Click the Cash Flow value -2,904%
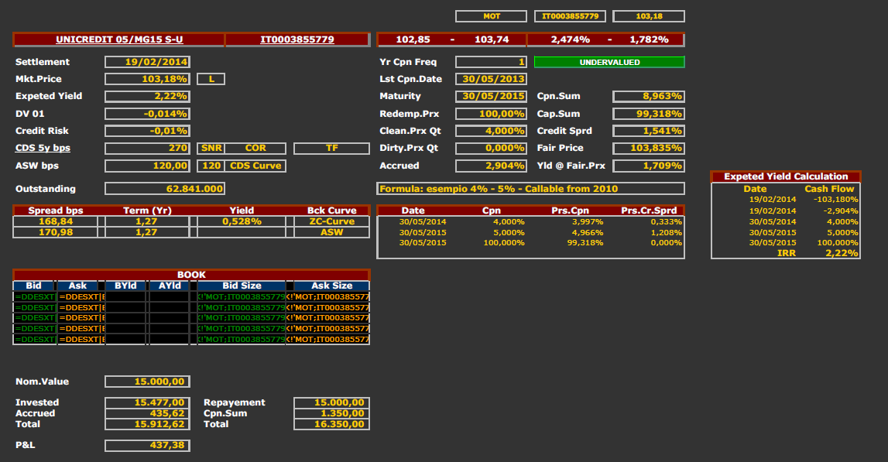Screen dimensions: 888x462 point(841,210)
